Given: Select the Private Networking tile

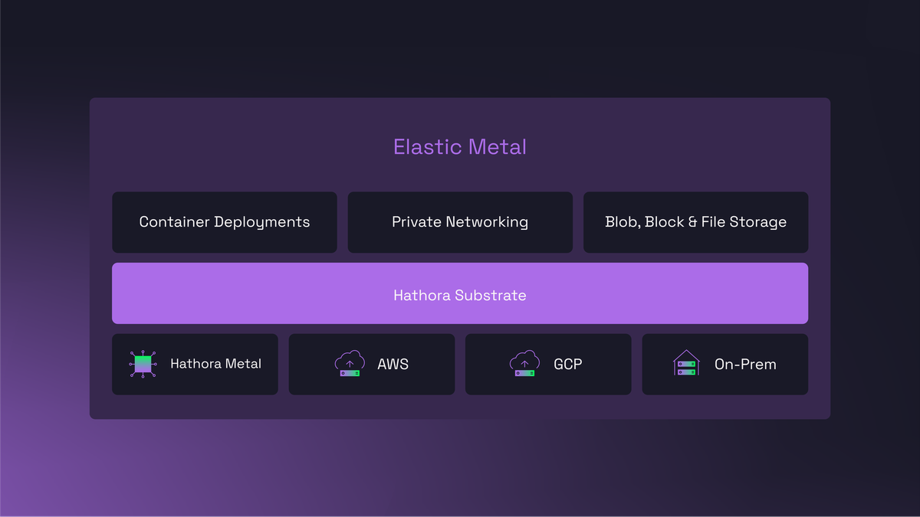Looking at the screenshot, I should [x=460, y=222].
